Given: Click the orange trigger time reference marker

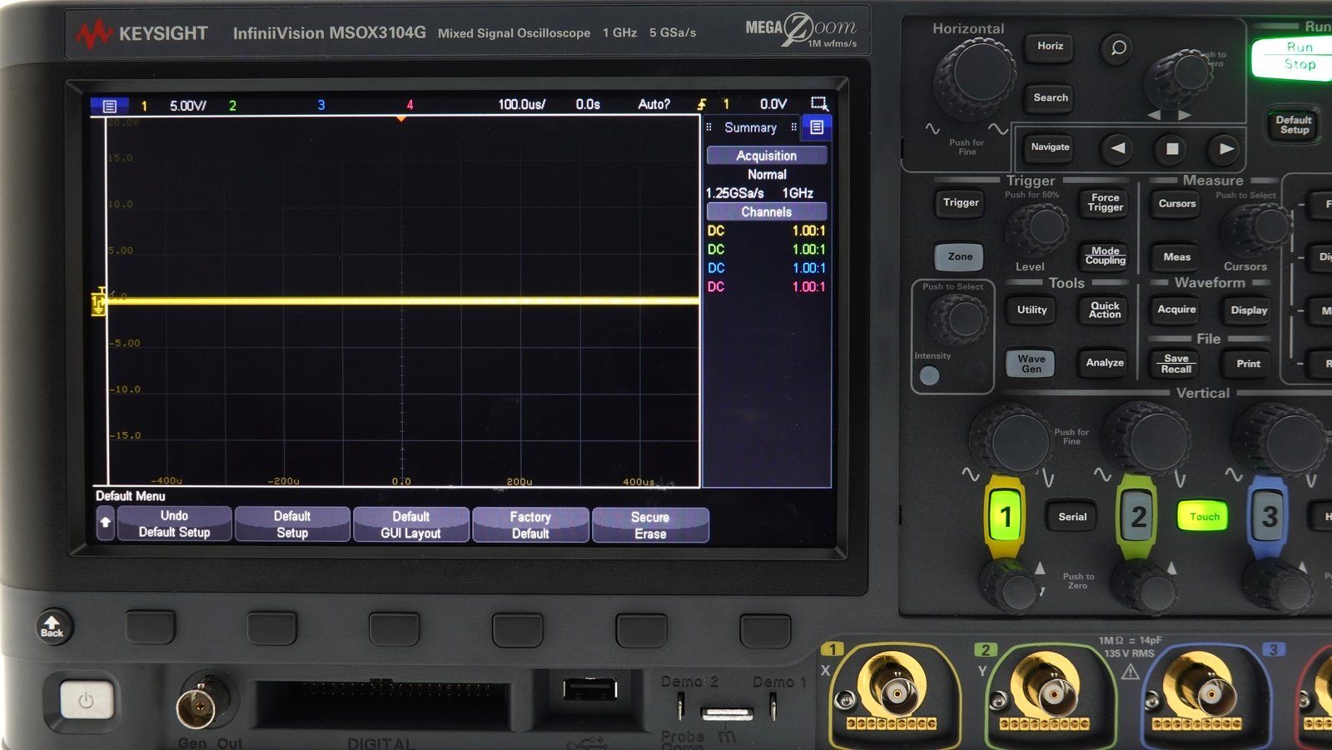Looking at the screenshot, I should point(401,119).
